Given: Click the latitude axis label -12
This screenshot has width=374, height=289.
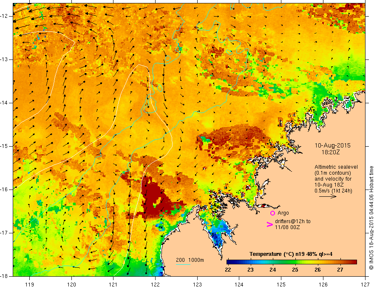Looking at the screenshot, I should (4, 16).
